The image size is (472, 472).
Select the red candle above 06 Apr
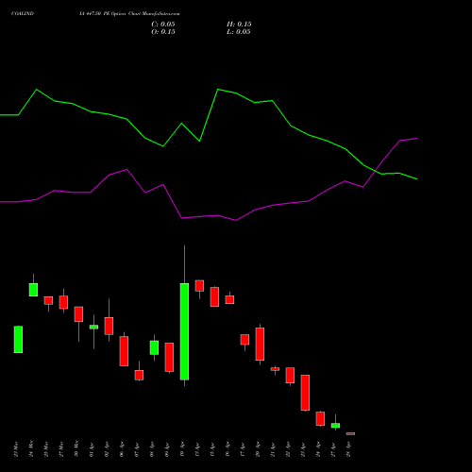click(124, 351)
